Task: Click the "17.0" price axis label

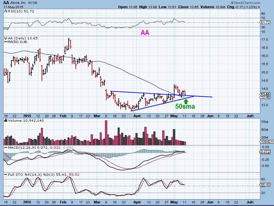Action: 265,40
